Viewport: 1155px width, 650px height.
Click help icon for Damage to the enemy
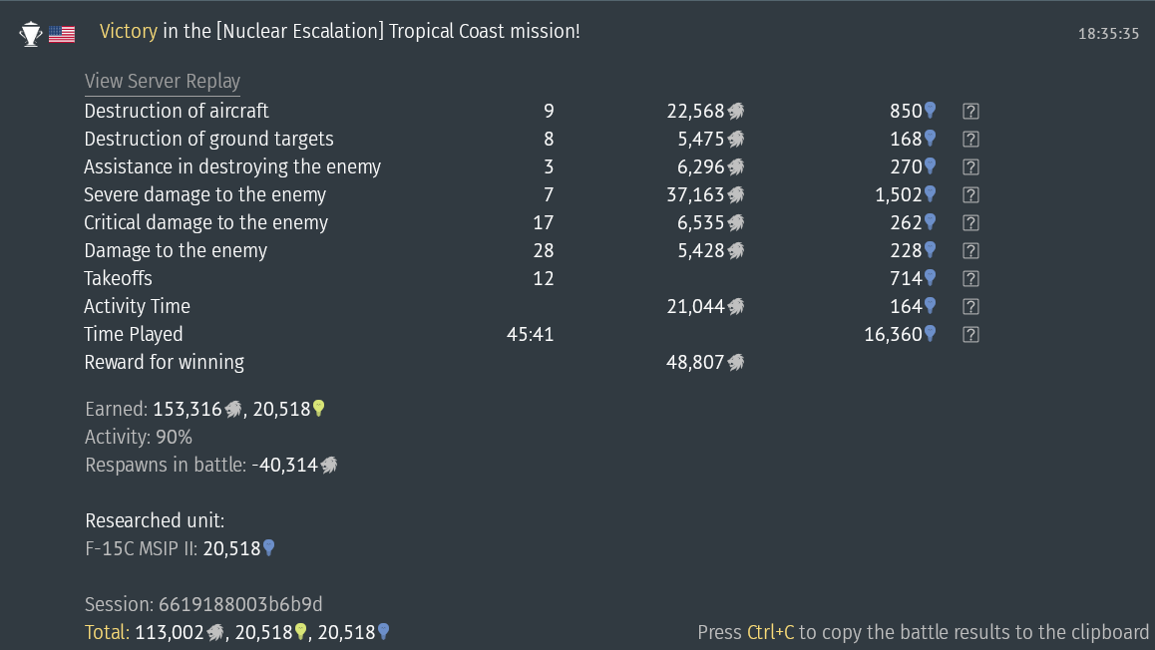[x=970, y=251]
